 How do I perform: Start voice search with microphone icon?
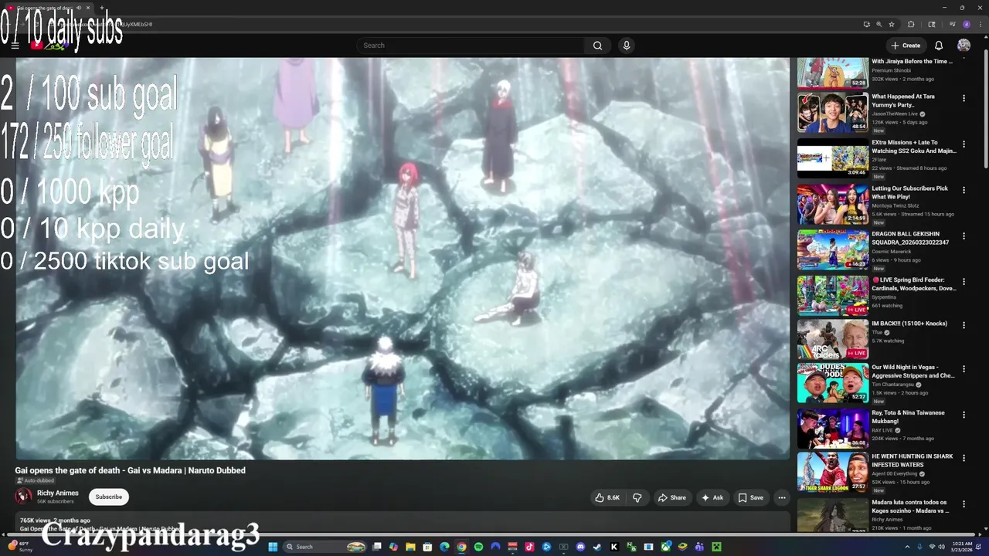[x=627, y=46]
